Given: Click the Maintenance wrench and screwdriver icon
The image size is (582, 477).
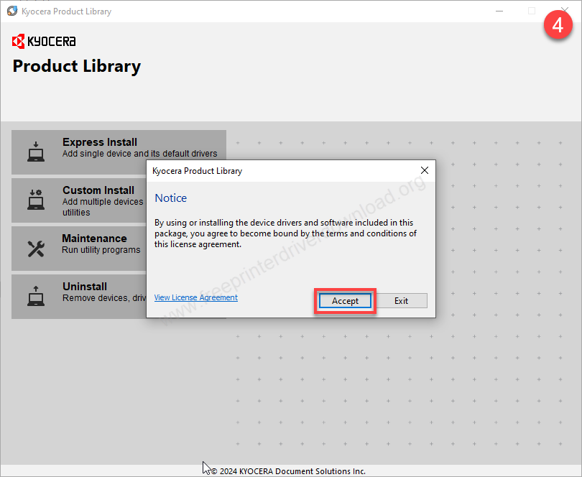Looking at the screenshot, I should 36,249.
